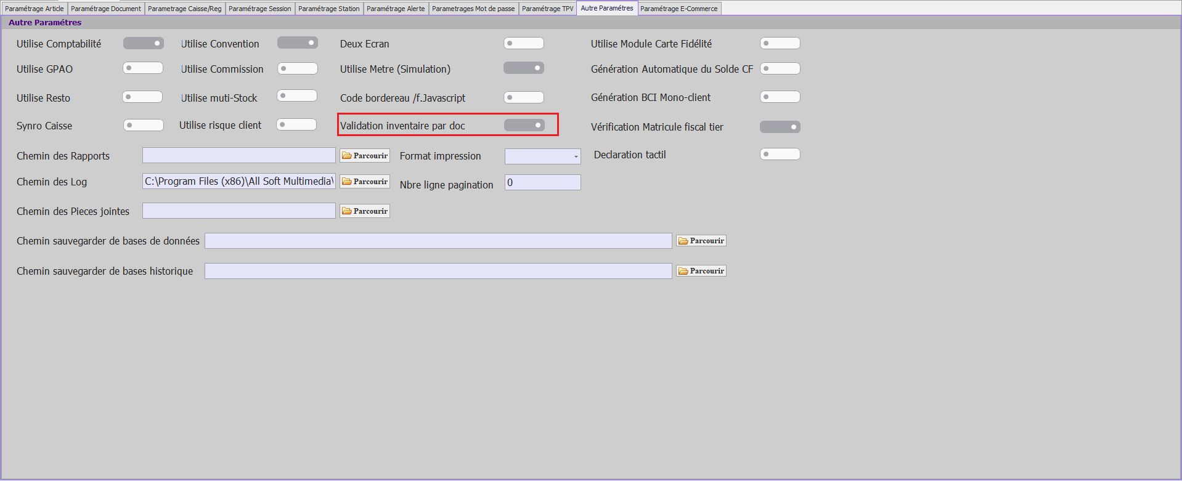Browse for bases historique backup path
The image size is (1182, 481).
pos(701,271)
